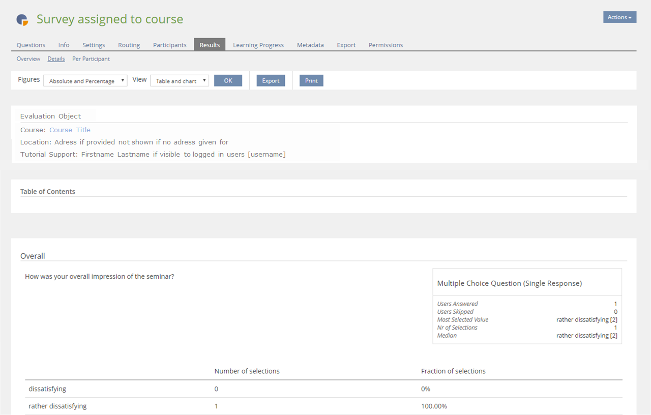Open the Participants tab
Viewport: 651px width, 415px height.
[x=170, y=45]
